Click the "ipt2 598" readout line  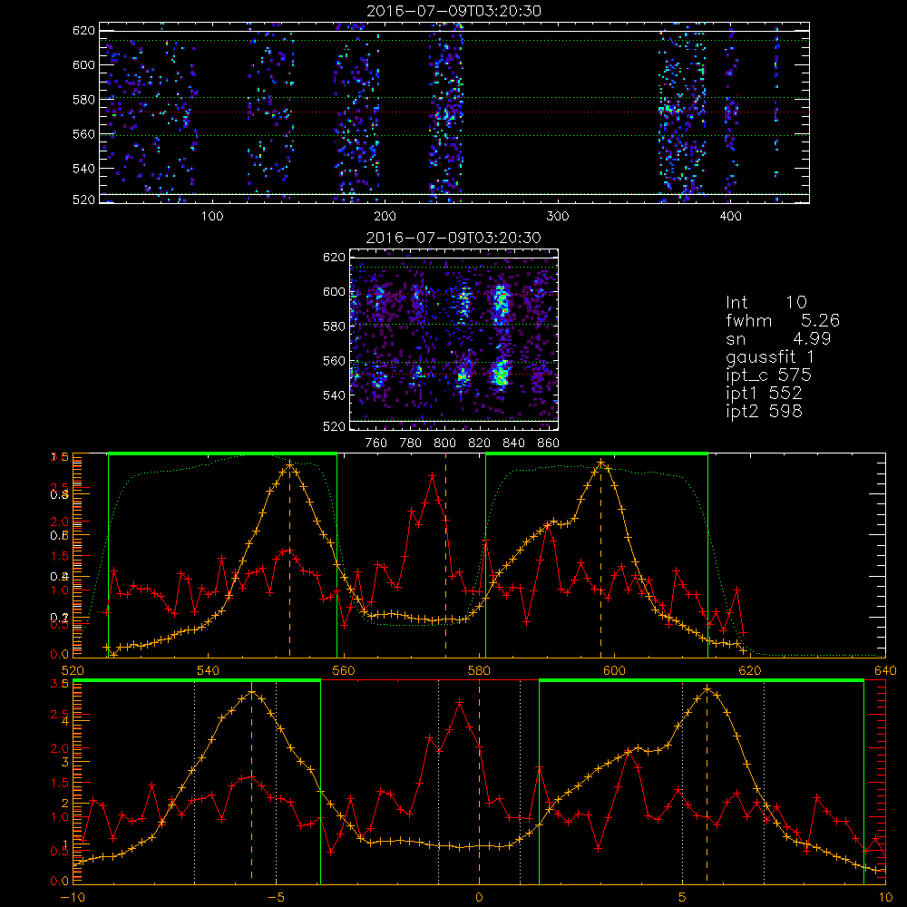(764, 411)
